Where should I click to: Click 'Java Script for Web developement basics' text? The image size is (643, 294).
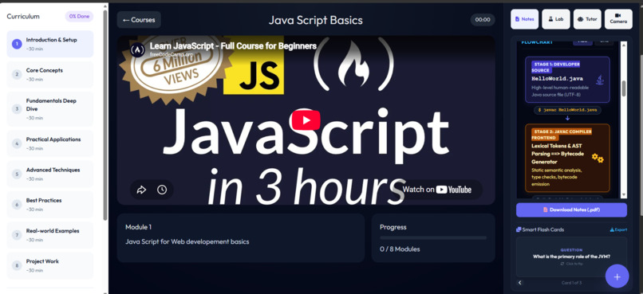coord(187,241)
